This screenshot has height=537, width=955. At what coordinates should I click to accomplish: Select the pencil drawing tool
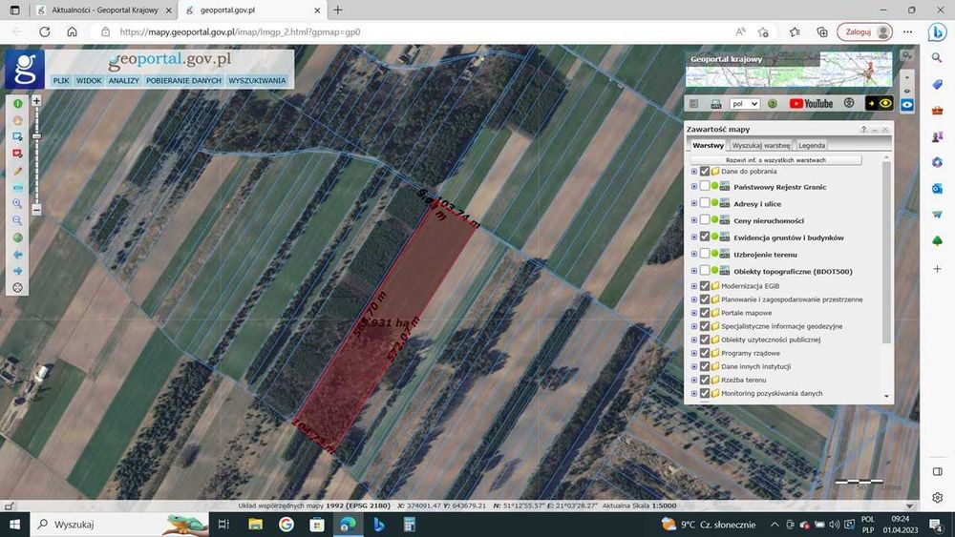point(17,171)
